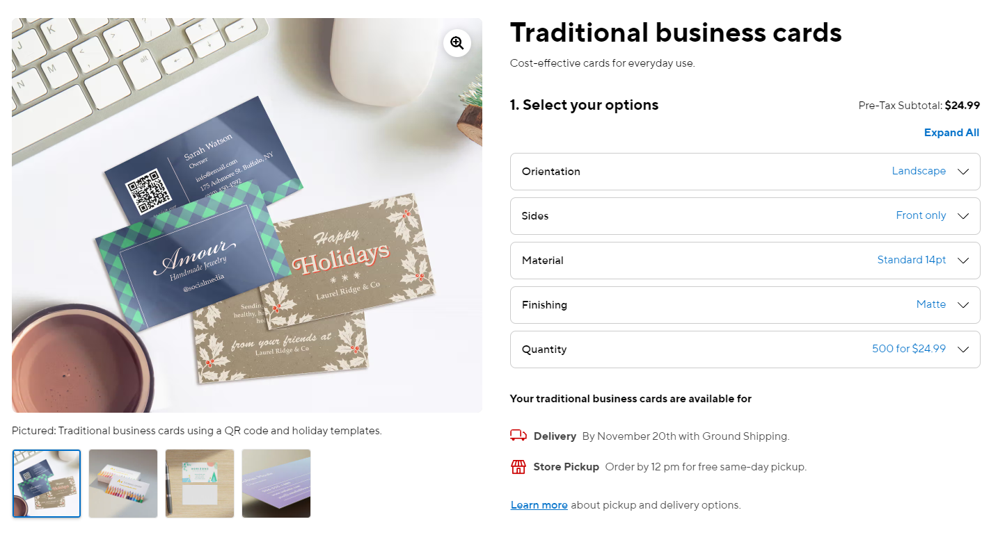Click the Expand All link

point(951,133)
